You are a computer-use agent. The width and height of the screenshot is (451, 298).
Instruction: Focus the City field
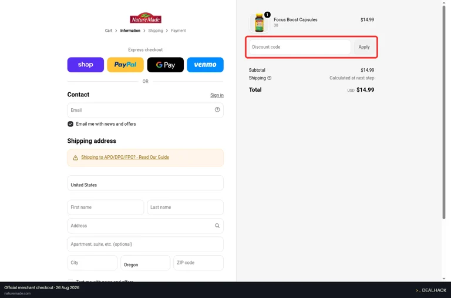(x=92, y=263)
